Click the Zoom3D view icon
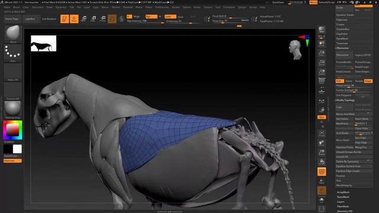 (322, 153)
